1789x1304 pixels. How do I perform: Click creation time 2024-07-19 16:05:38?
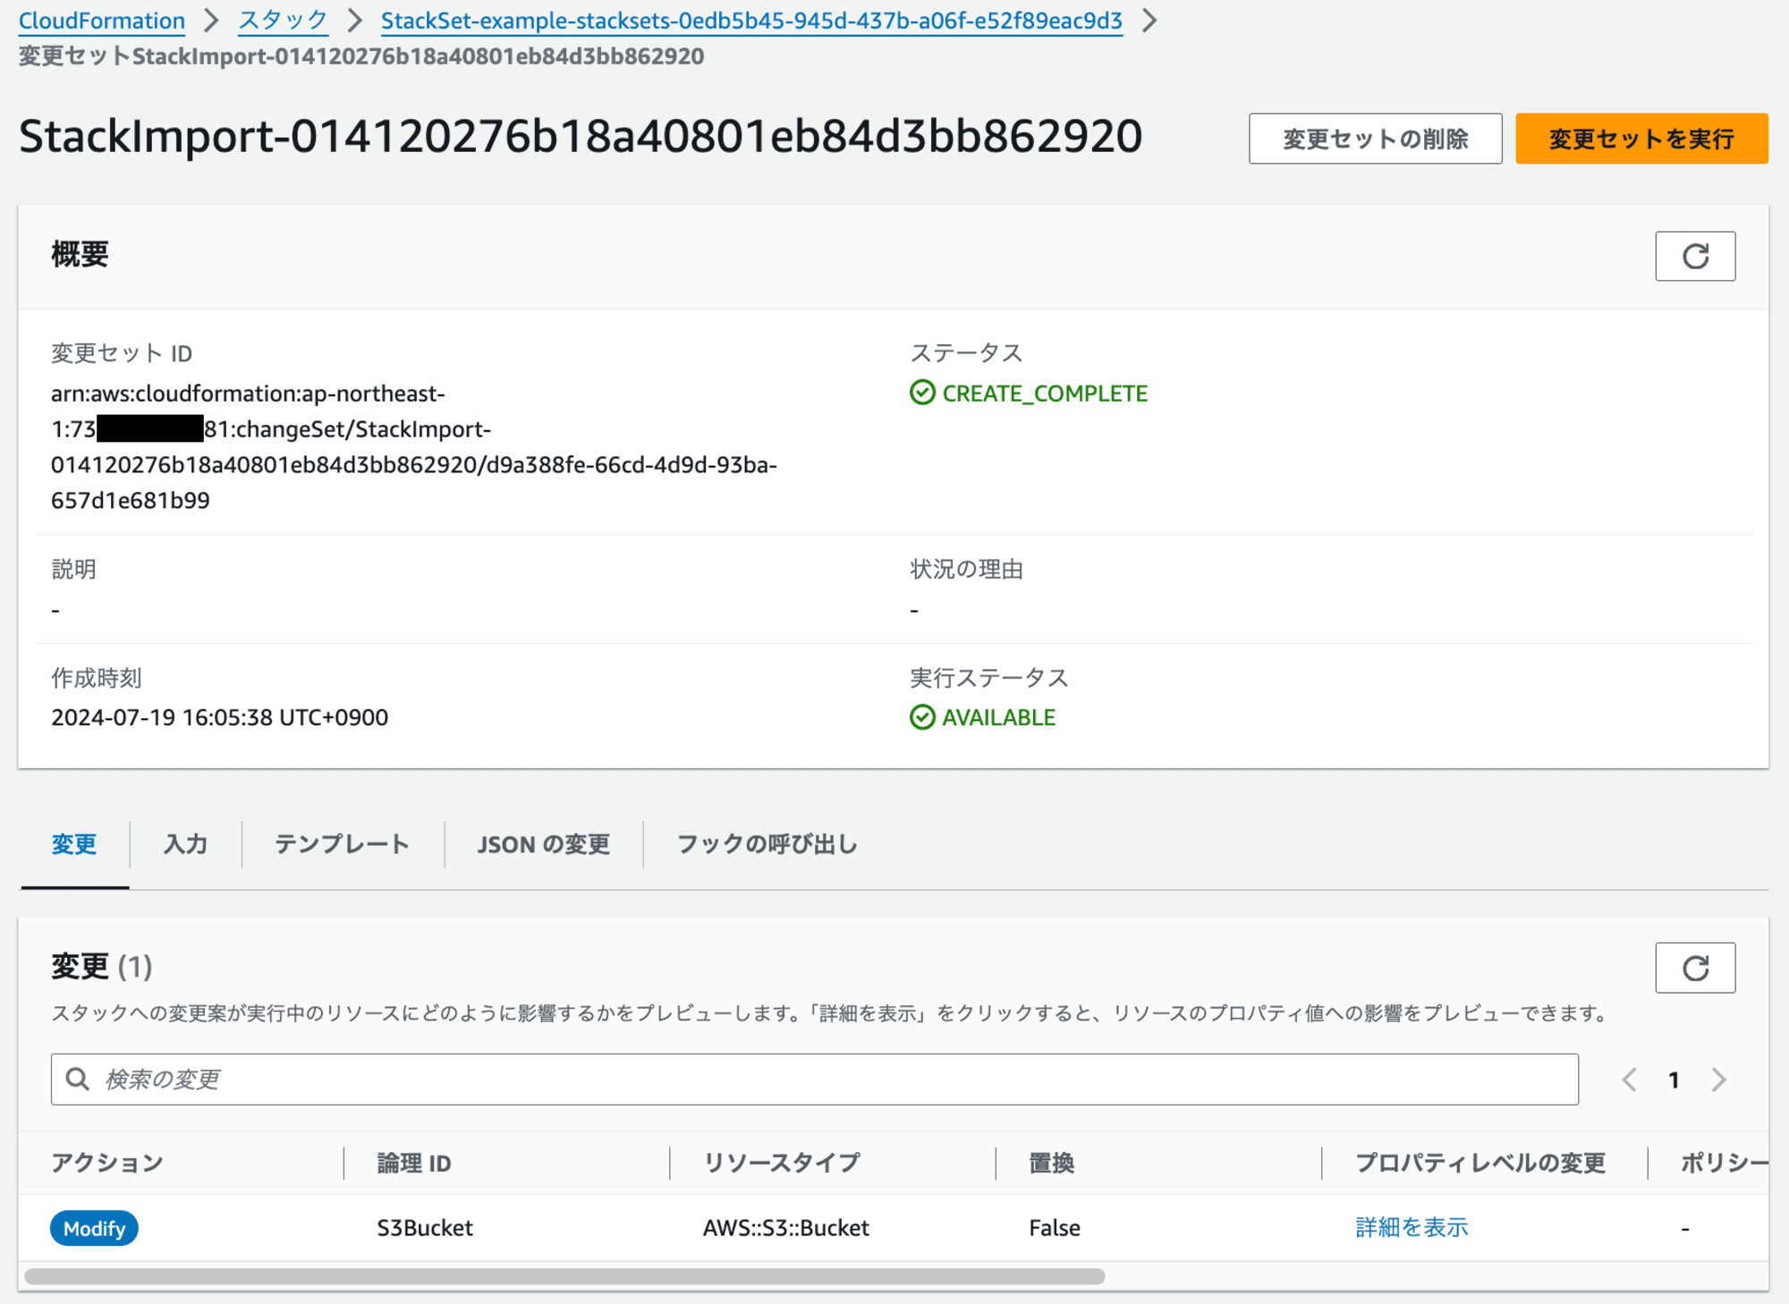[220, 717]
